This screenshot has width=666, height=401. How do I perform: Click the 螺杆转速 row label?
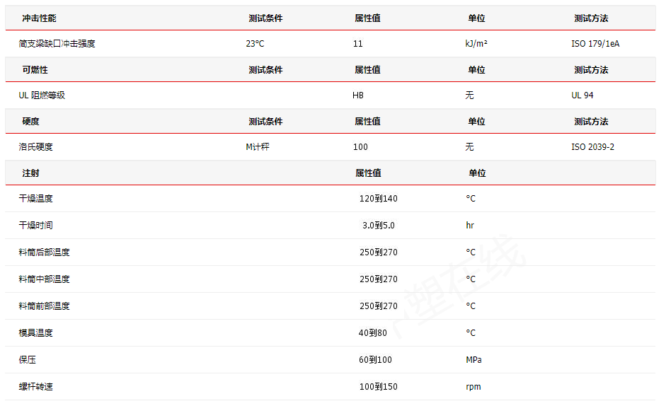click(35, 387)
